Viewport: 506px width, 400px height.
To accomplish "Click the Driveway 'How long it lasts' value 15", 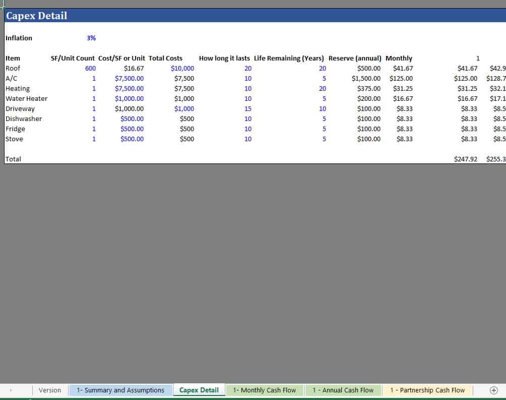I will click(x=247, y=108).
